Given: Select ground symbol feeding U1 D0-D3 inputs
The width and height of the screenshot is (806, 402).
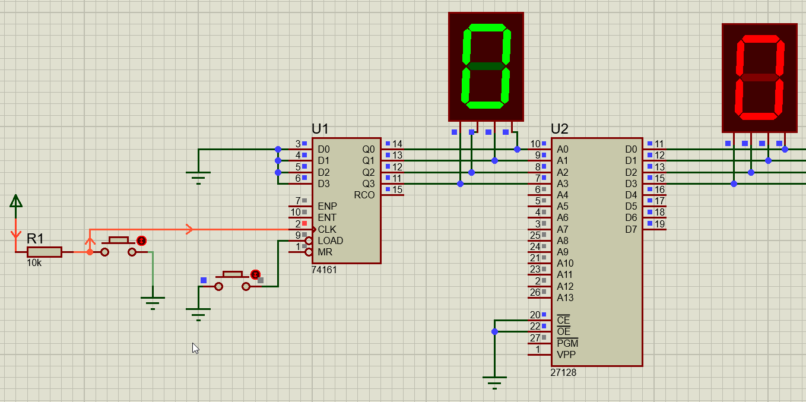Looking at the screenshot, I should click(198, 176).
